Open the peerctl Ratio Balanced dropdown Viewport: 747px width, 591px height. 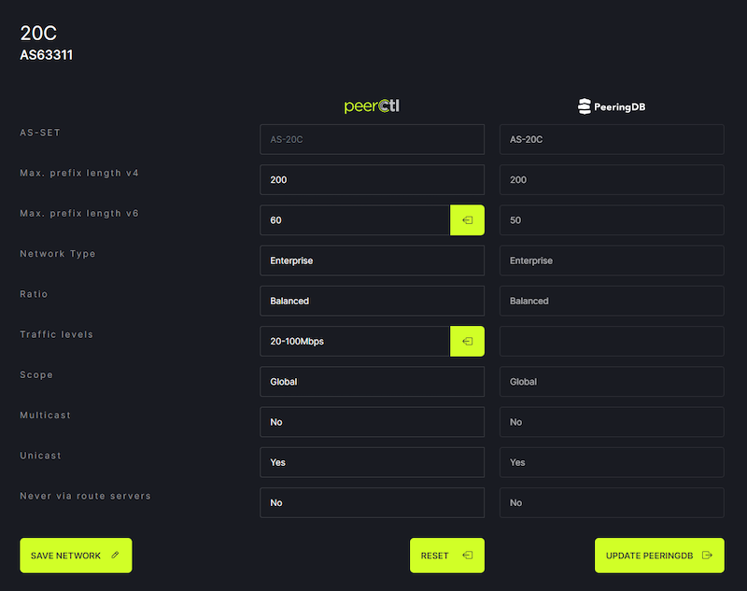(x=372, y=301)
